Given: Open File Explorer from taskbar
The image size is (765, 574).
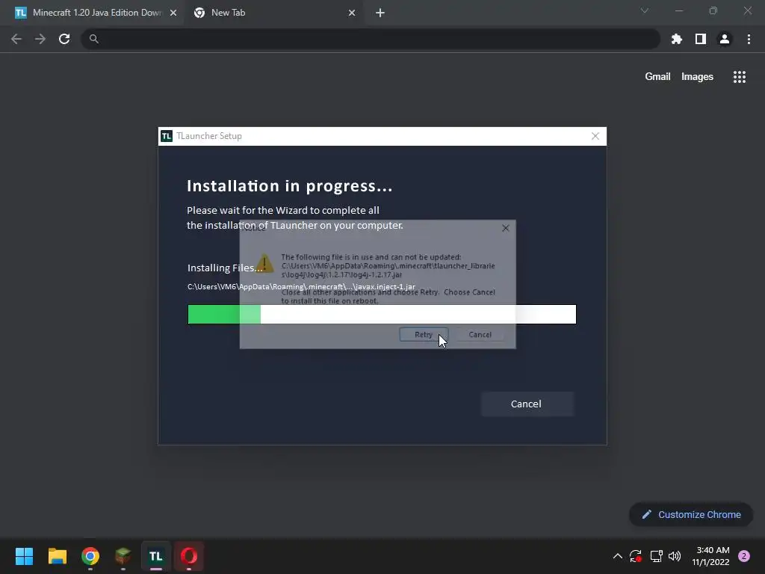Looking at the screenshot, I should point(57,556).
